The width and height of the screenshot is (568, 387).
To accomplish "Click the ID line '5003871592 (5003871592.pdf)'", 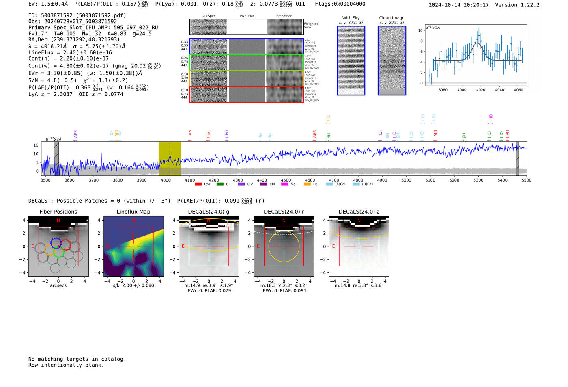I will 77,15.
